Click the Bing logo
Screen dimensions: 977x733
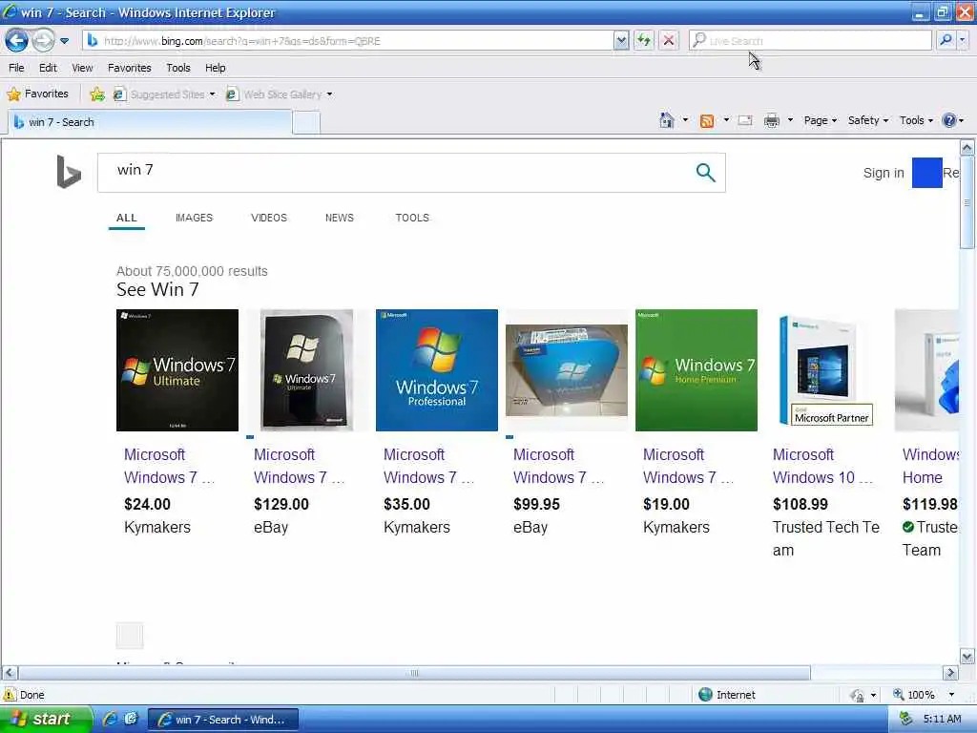click(x=69, y=172)
